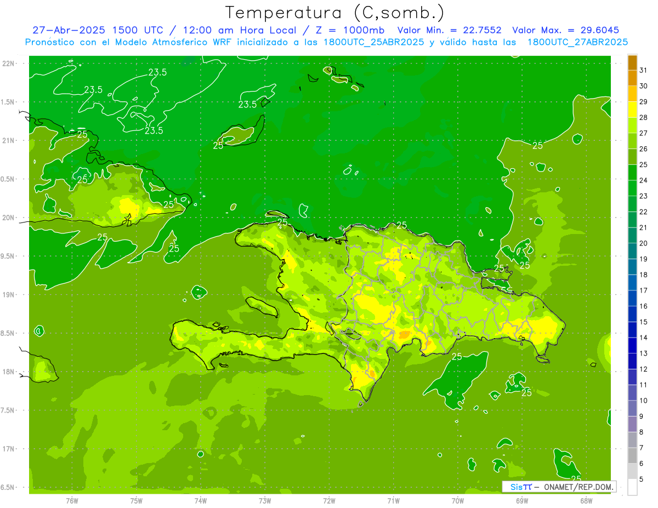Screen dimensions: 658x508
Task: Click the colorbar segment between 29 and 30
Action: click(632, 94)
